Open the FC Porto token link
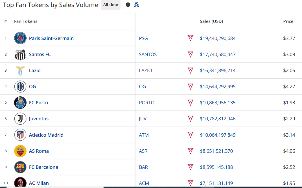 38,103
